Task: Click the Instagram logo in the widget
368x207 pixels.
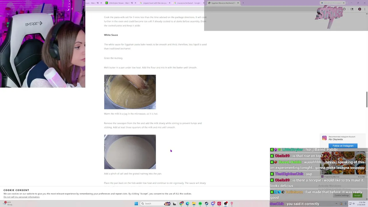Action: [x=324, y=138]
